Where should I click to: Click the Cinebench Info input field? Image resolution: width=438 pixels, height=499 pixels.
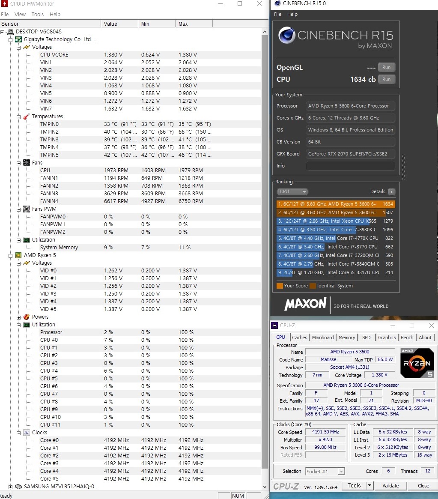(x=351, y=166)
